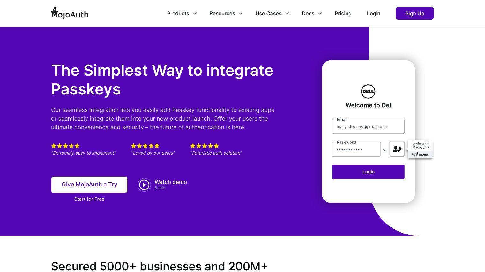The width and height of the screenshot is (485, 272).
Task: Expand the Products chevron arrow
Action: click(195, 14)
